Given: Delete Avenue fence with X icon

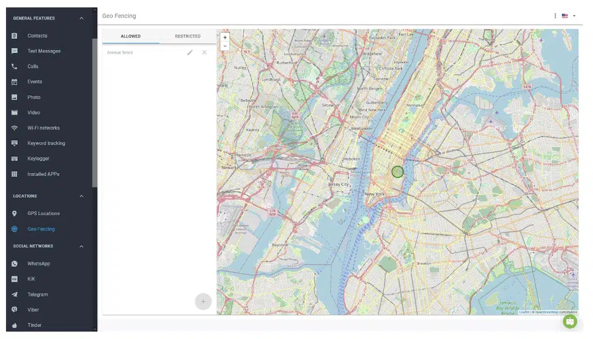Looking at the screenshot, I should [204, 53].
